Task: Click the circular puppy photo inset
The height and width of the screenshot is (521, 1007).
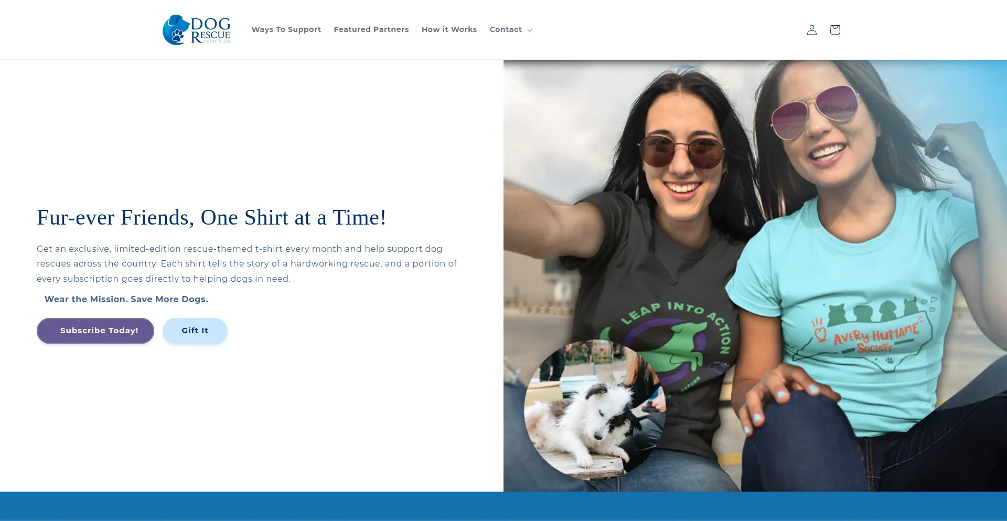Action: (595, 410)
